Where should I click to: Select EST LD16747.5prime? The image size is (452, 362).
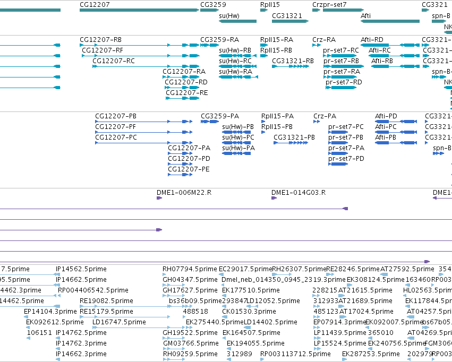coord(139,327)
